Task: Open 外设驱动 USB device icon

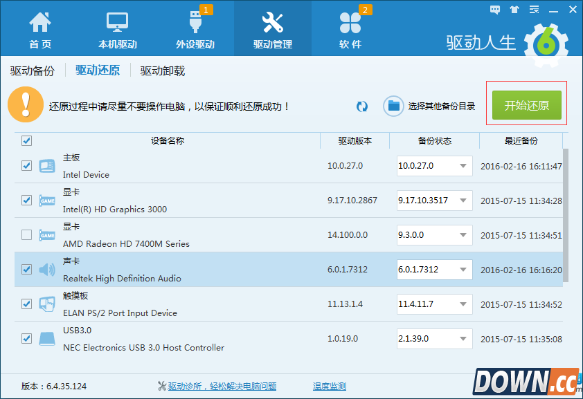Action: (x=195, y=24)
